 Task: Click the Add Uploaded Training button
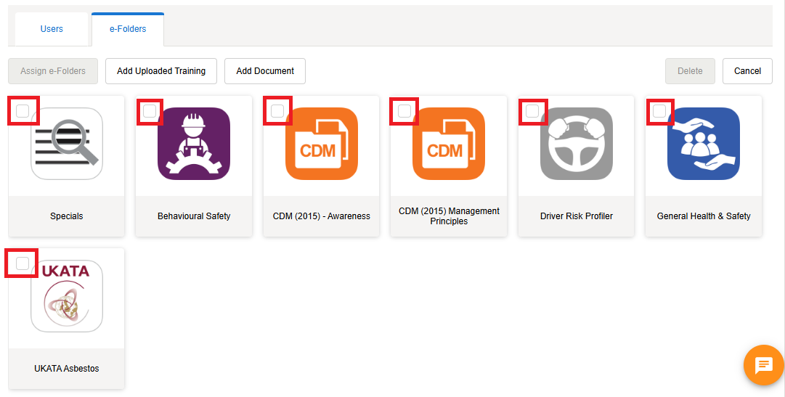pyautogui.click(x=161, y=71)
